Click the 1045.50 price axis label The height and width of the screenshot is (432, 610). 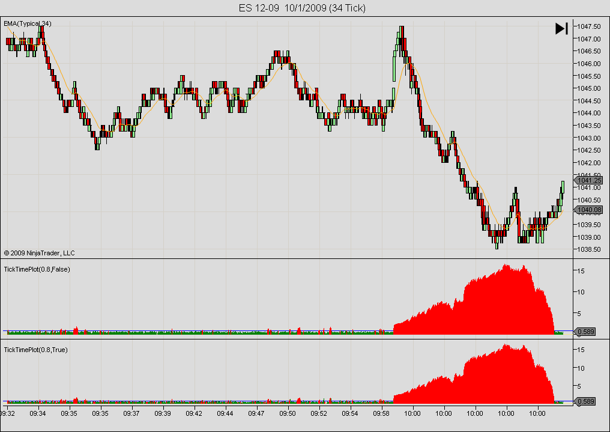pyautogui.click(x=588, y=76)
